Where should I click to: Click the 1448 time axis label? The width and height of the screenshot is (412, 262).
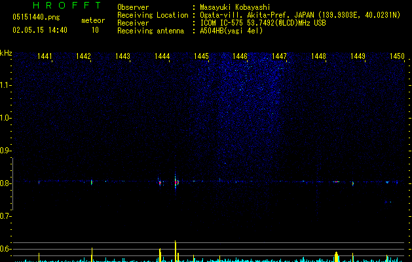tap(318, 56)
